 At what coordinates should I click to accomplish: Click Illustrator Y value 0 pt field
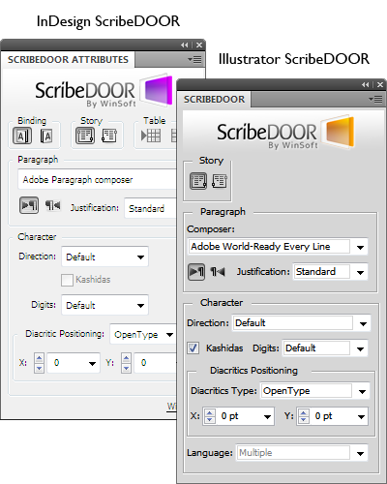333,416
